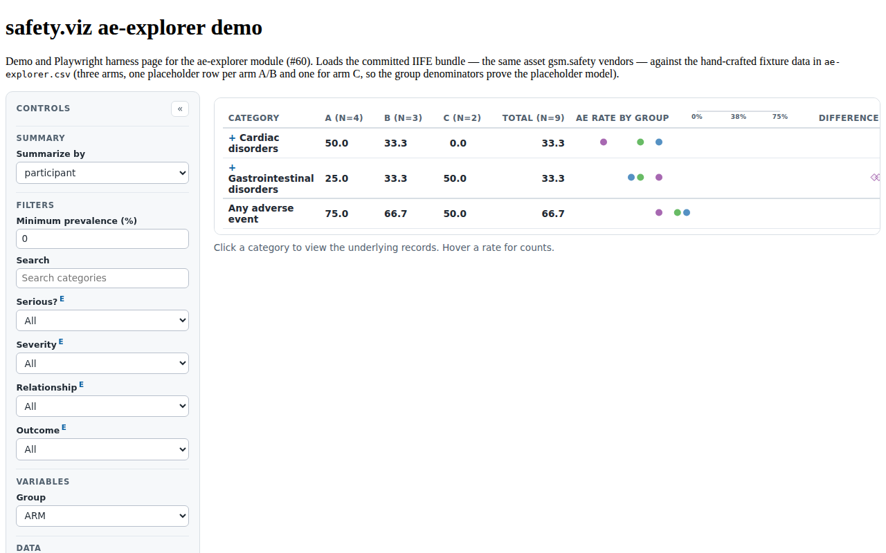Viewport: 886px width, 553px height.
Task: Click the B (N=3) column header
Action: pos(403,118)
